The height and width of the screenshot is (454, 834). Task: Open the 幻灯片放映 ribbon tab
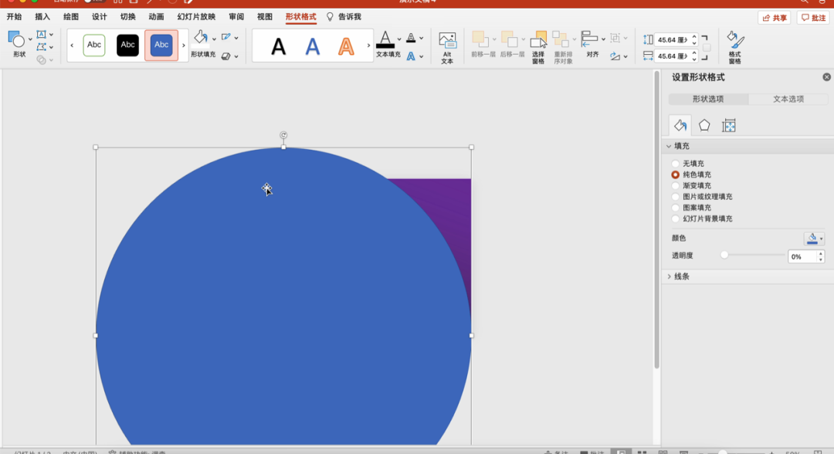(196, 17)
